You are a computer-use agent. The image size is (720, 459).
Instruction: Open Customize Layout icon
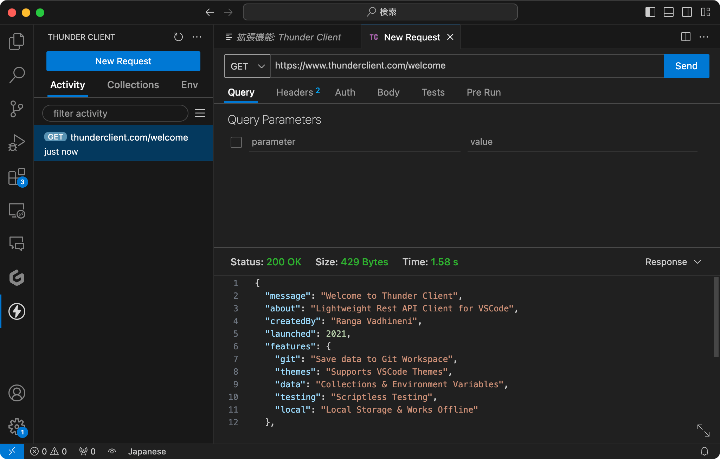point(705,12)
